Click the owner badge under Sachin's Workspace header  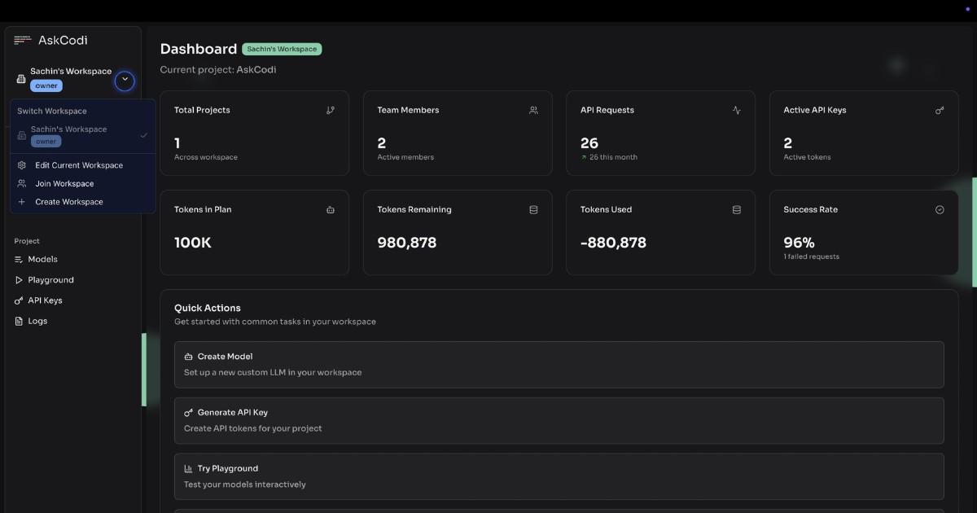[46, 85]
